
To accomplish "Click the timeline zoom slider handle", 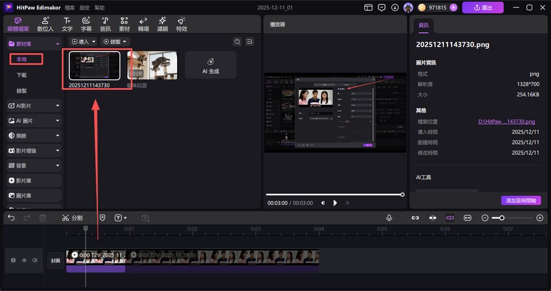I will [502, 218].
